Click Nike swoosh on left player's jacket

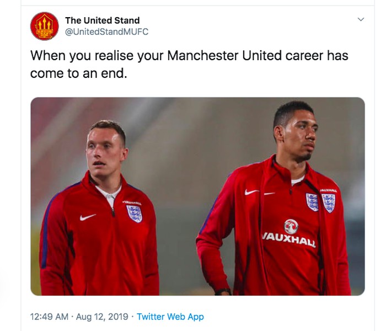[88, 217]
